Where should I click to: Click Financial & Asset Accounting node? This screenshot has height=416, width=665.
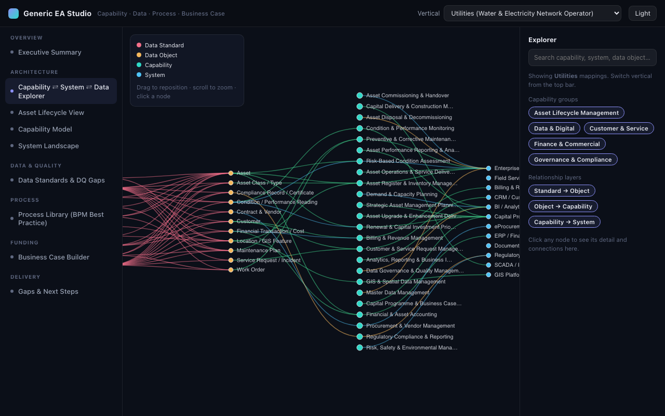(x=360, y=315)
